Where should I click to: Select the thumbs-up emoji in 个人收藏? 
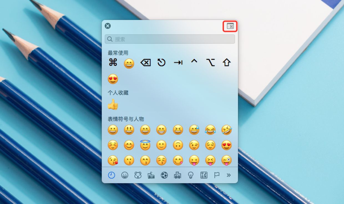tap(113, 105)
